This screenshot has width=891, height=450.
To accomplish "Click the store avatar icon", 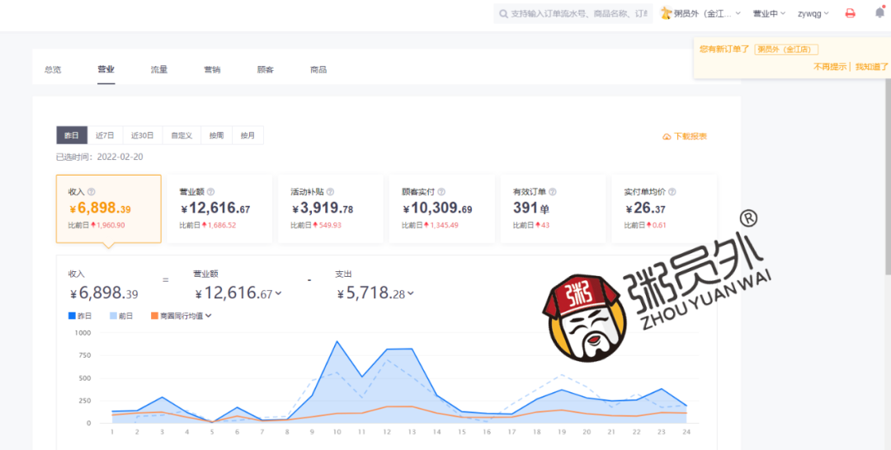I will 666,13.
